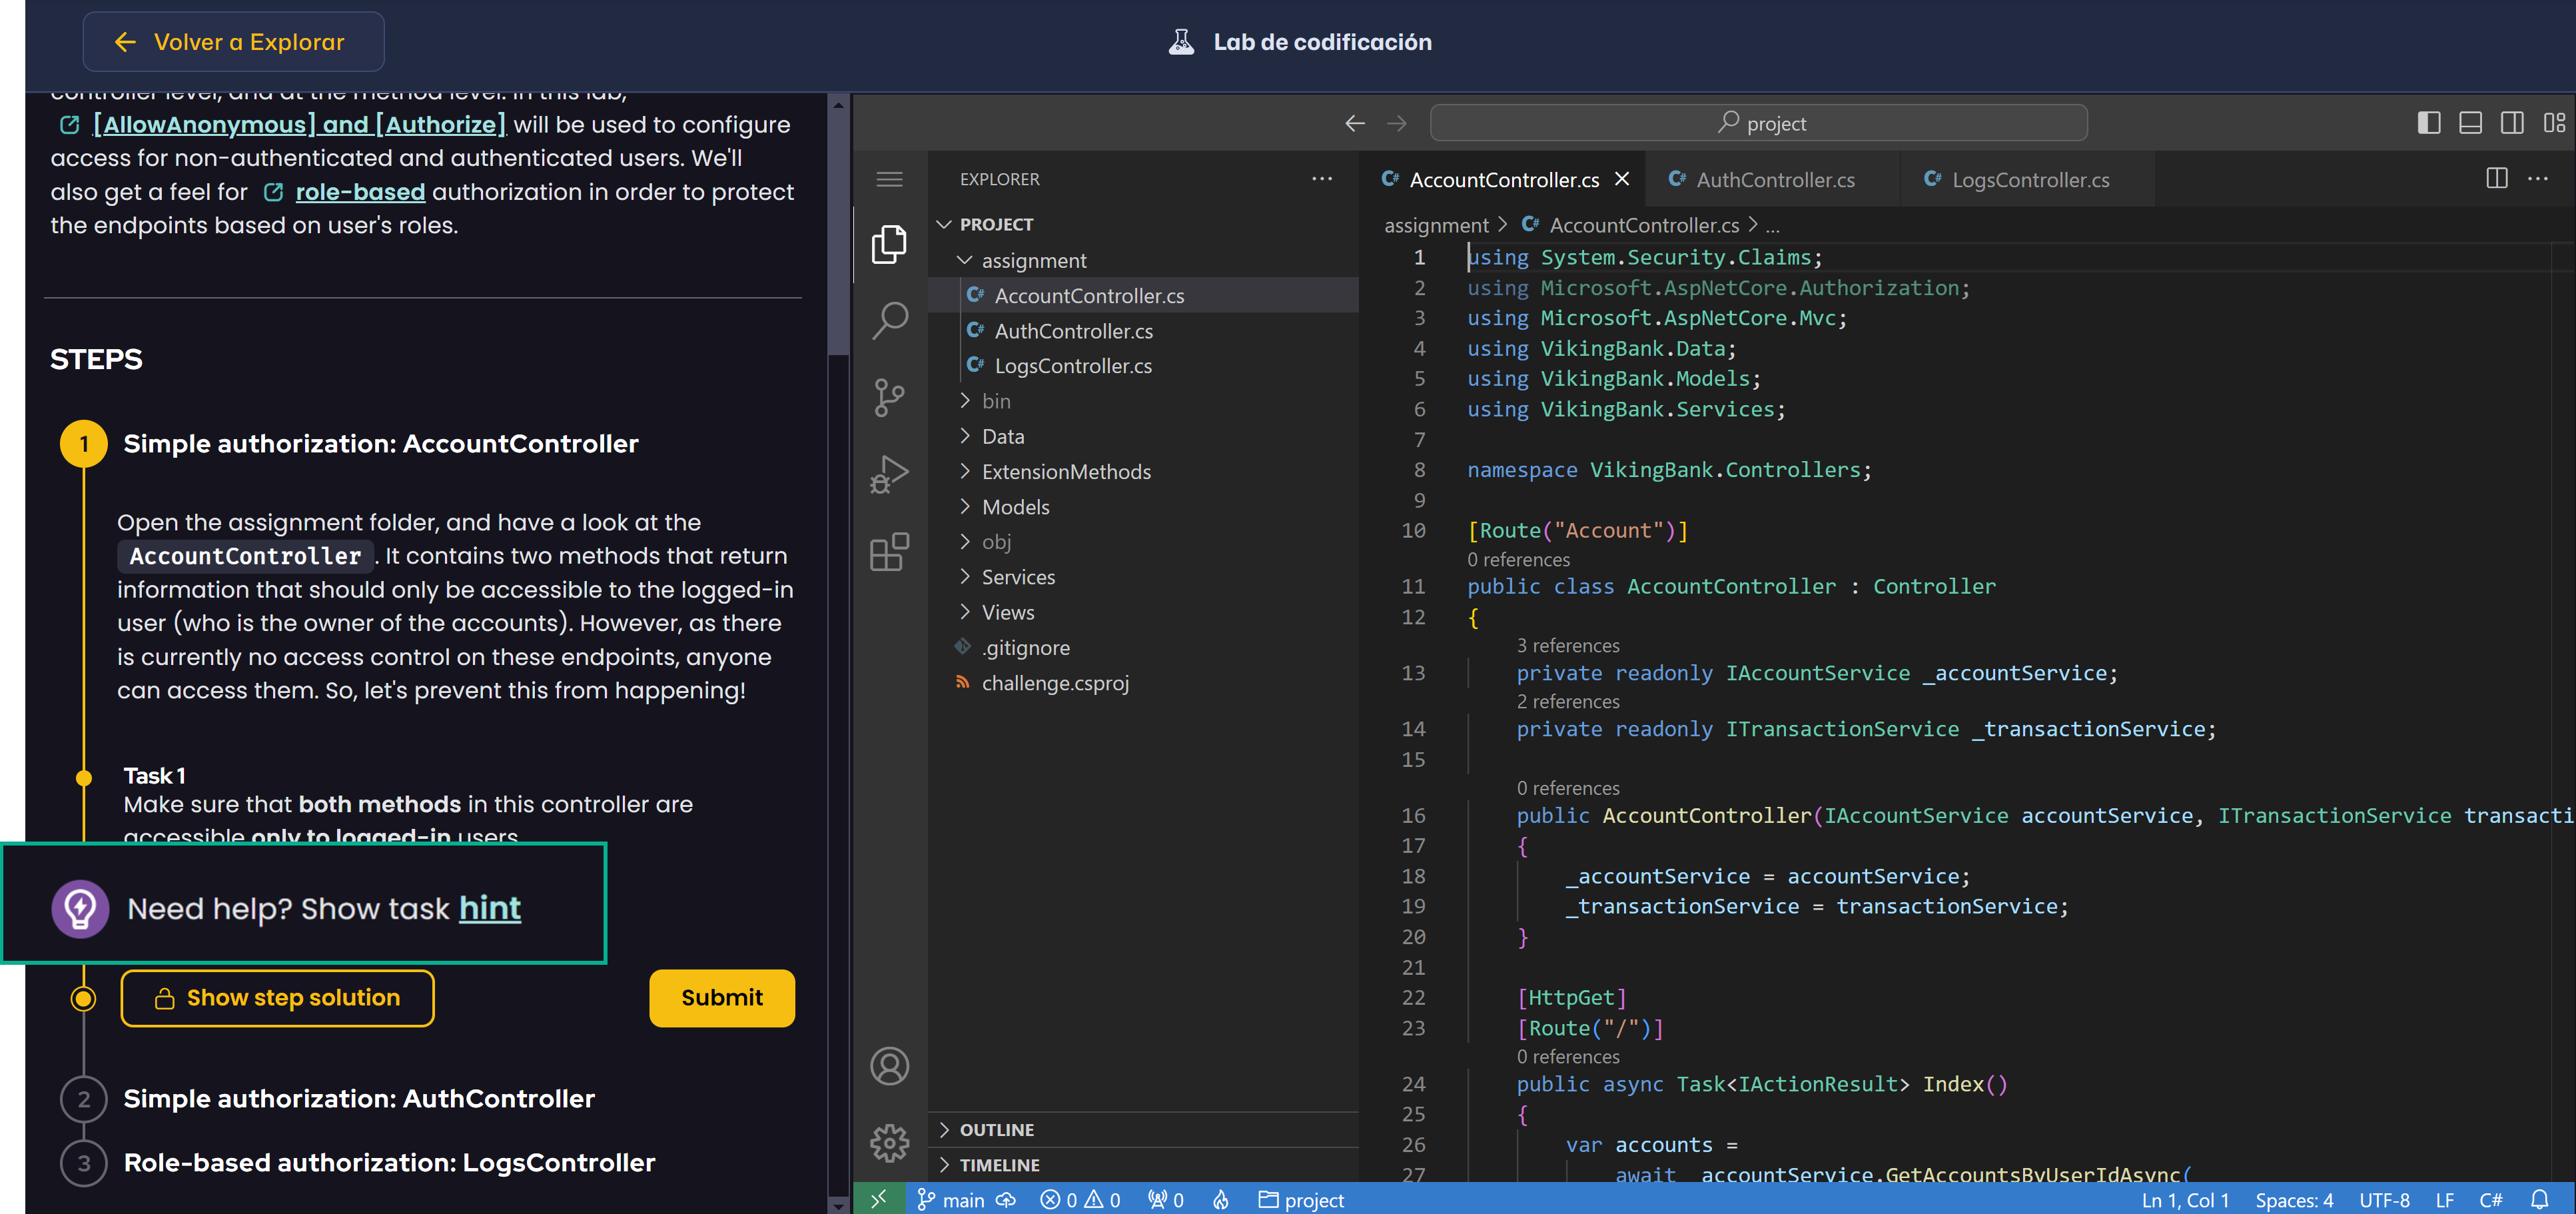Screen dimensions: 2576x1214
Task: Click the C# language mode in status bar
Action: point(2490,1199)
